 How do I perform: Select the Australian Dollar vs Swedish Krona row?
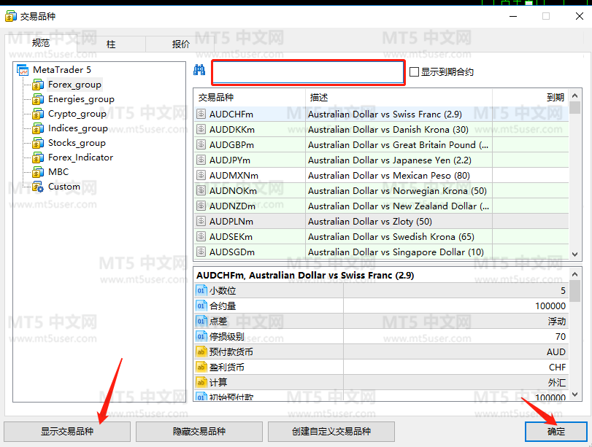tap(381, 236)
